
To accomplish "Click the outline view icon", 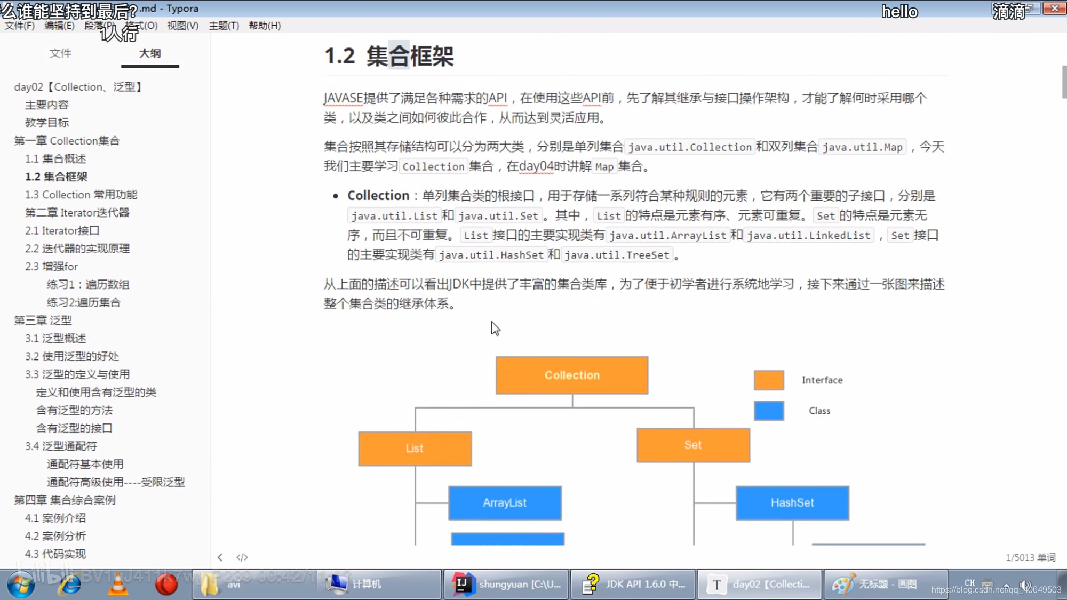I will tap(149, 53).
